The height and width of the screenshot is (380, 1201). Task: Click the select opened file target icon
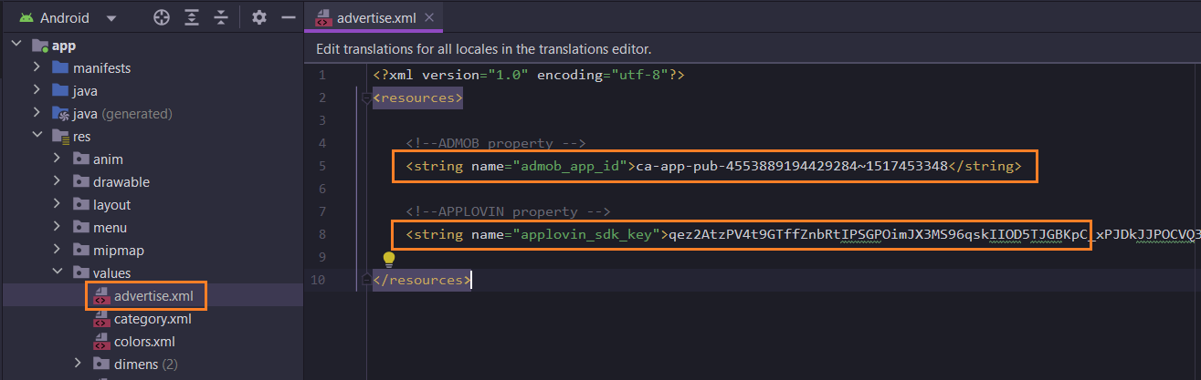point(162,17)
